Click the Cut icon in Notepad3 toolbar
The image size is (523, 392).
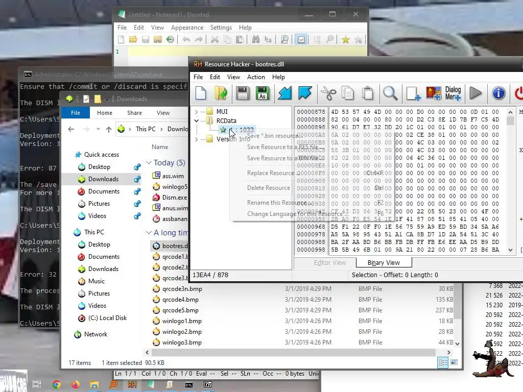coord(215,40)
